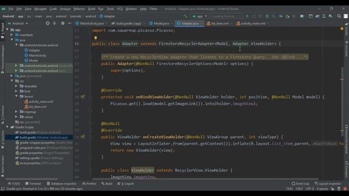349x196 pixels.
Task: Expand the mipmap folder
Action: 16,112
